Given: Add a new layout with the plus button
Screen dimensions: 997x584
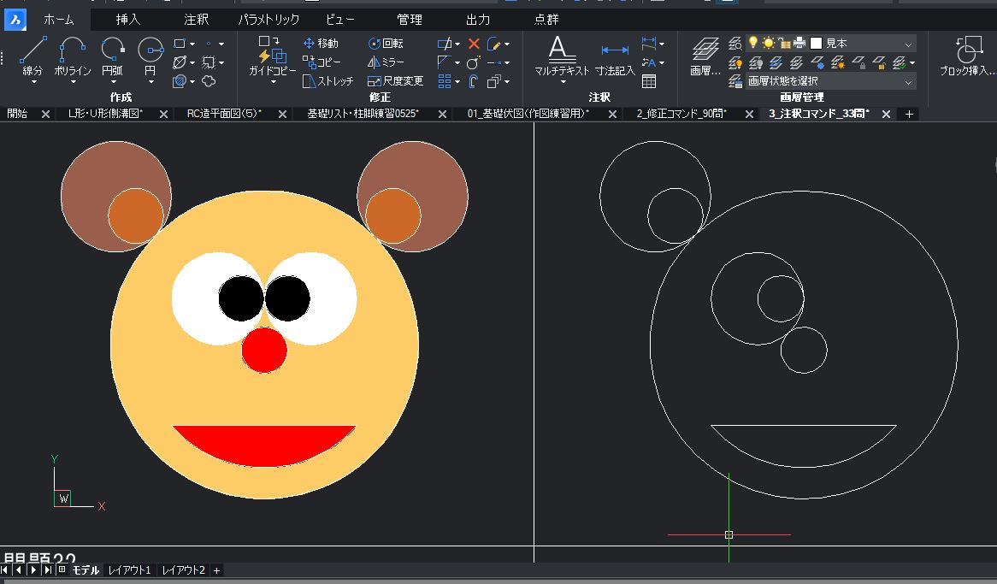Looking at the screenshot, I should pyautogui.click(x=217, y=570).
